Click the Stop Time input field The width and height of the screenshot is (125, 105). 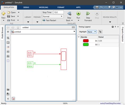tap(59, 12)
